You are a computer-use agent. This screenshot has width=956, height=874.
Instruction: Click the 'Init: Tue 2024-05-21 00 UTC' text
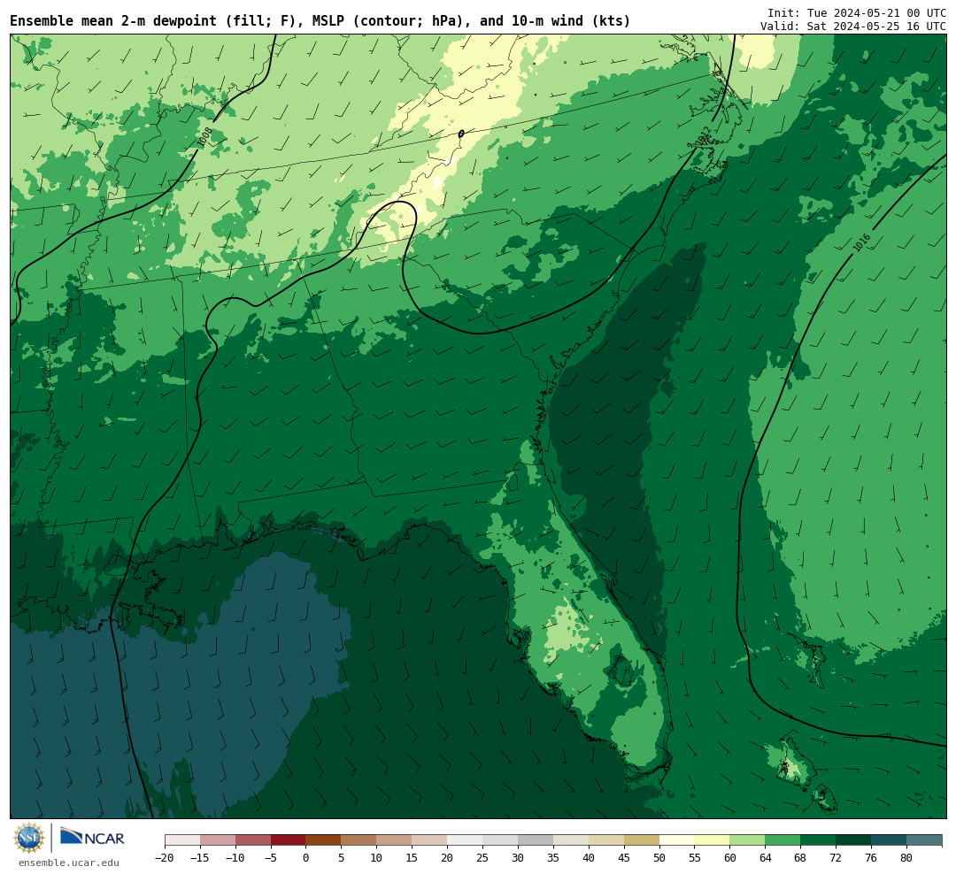coord(857,12)
